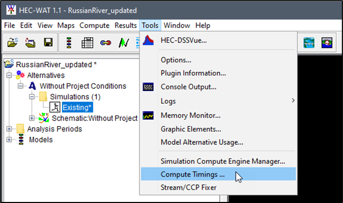
Task: Select Stream/CCP Fixer menu entry
Action: [x=218, y=187]
